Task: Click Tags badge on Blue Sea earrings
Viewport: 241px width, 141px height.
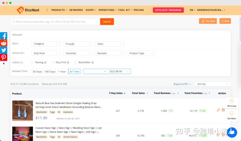Action: [52, 112]
